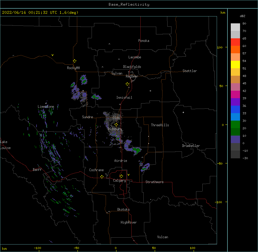Click the RockyMH label on the map
This screenshot has height=252, width=258.
(73, 68)
